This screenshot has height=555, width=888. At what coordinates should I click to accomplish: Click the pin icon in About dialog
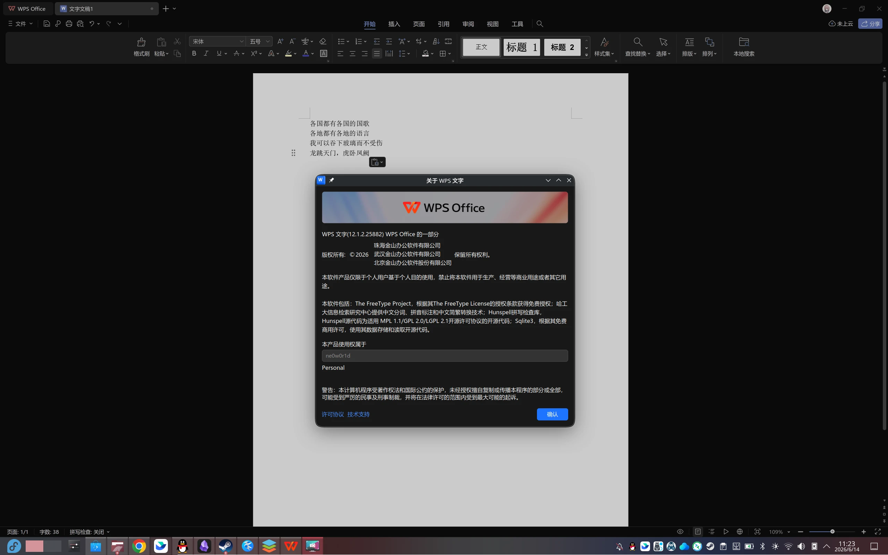click(332, 180)
